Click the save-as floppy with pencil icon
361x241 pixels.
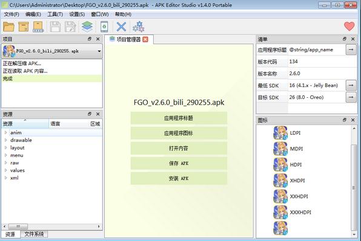point(70,27)
